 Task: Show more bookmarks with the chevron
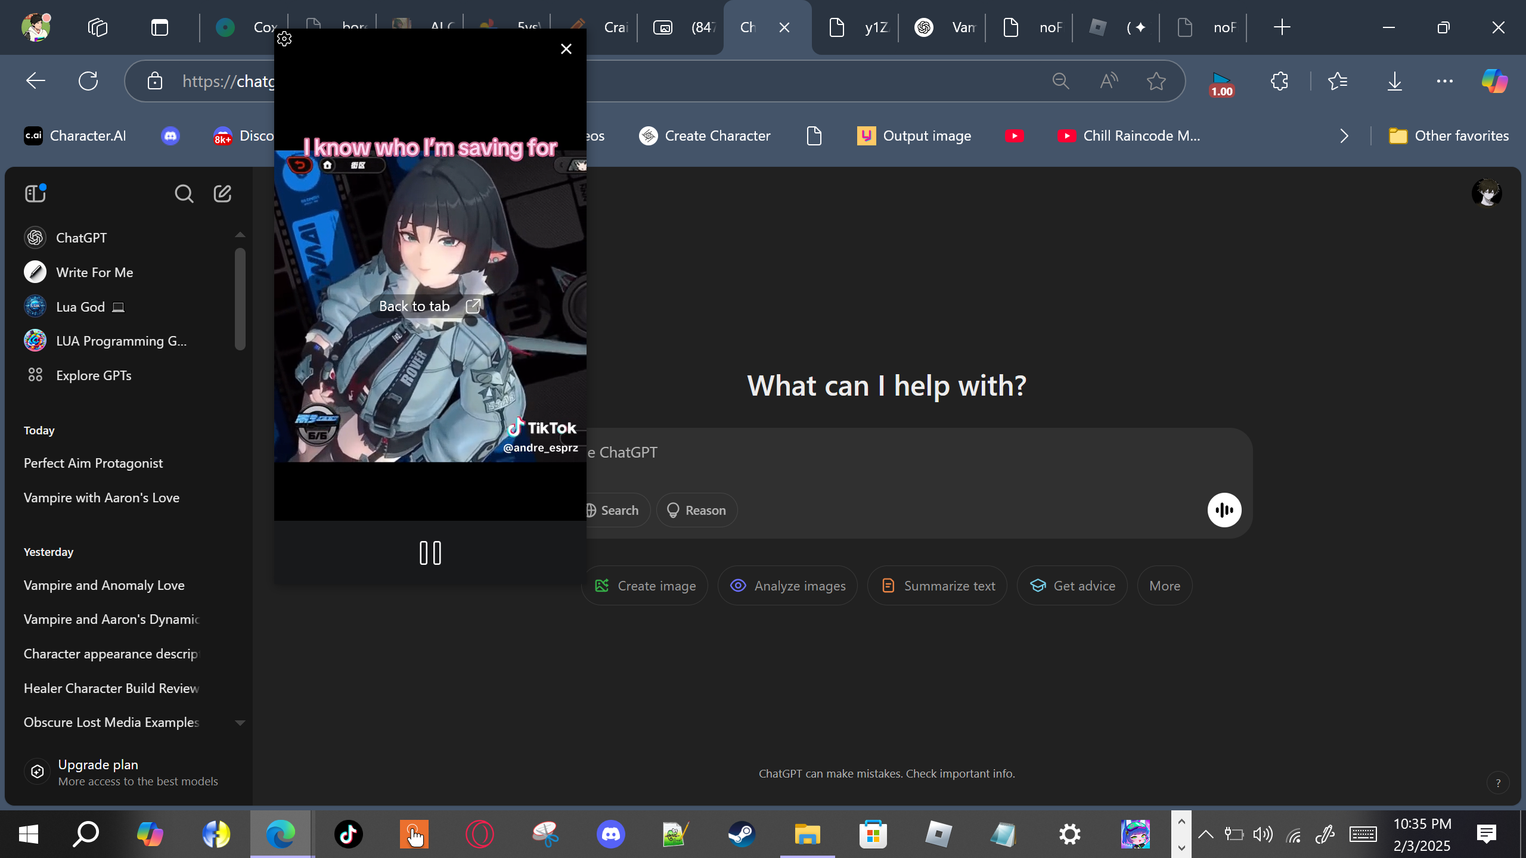pyautogui.click(x=1344, y=136)
